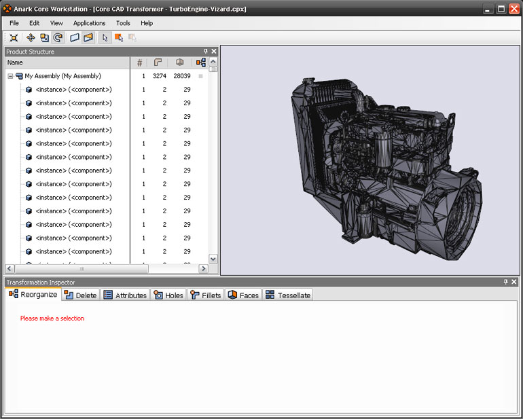The width and height of the screenshot is (523, 419).
Task: Open the Help menu
Action: click(x=147, y=23)
